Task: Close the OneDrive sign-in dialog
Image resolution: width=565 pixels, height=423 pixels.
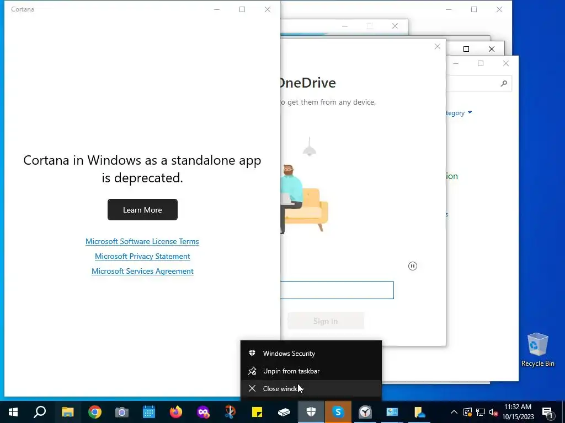Action: [x=438, y=46]
